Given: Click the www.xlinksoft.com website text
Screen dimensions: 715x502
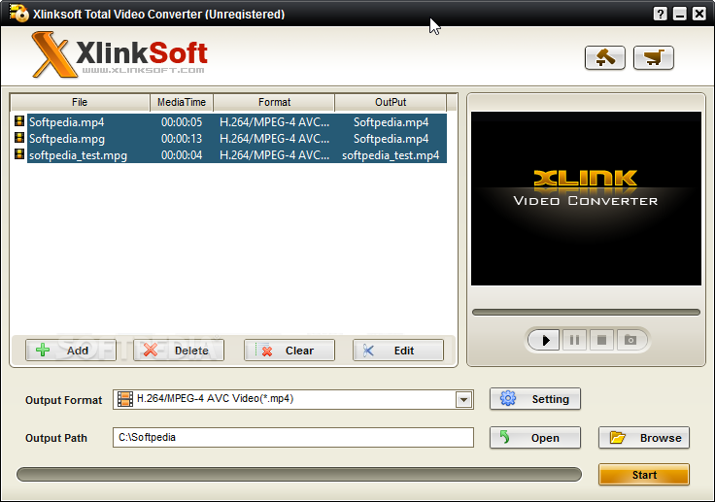Looking at the screenshot, I should [143, 70].
